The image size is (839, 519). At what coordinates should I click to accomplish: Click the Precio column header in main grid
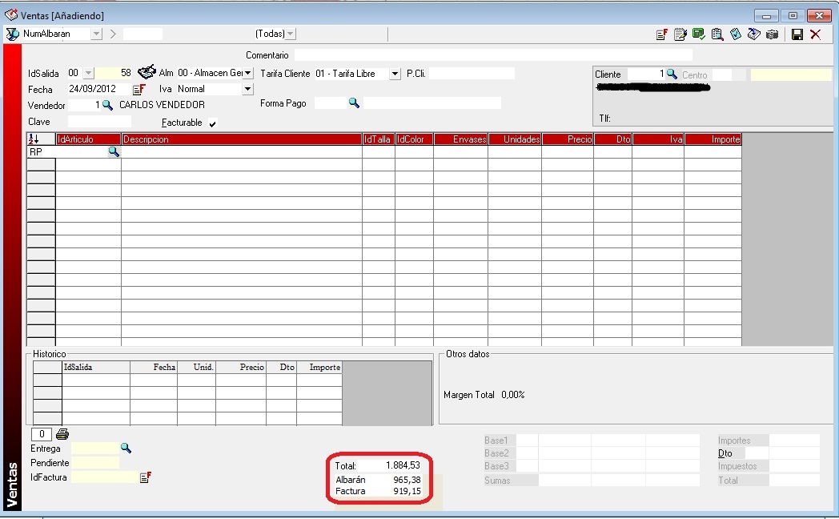coord(568,139)
